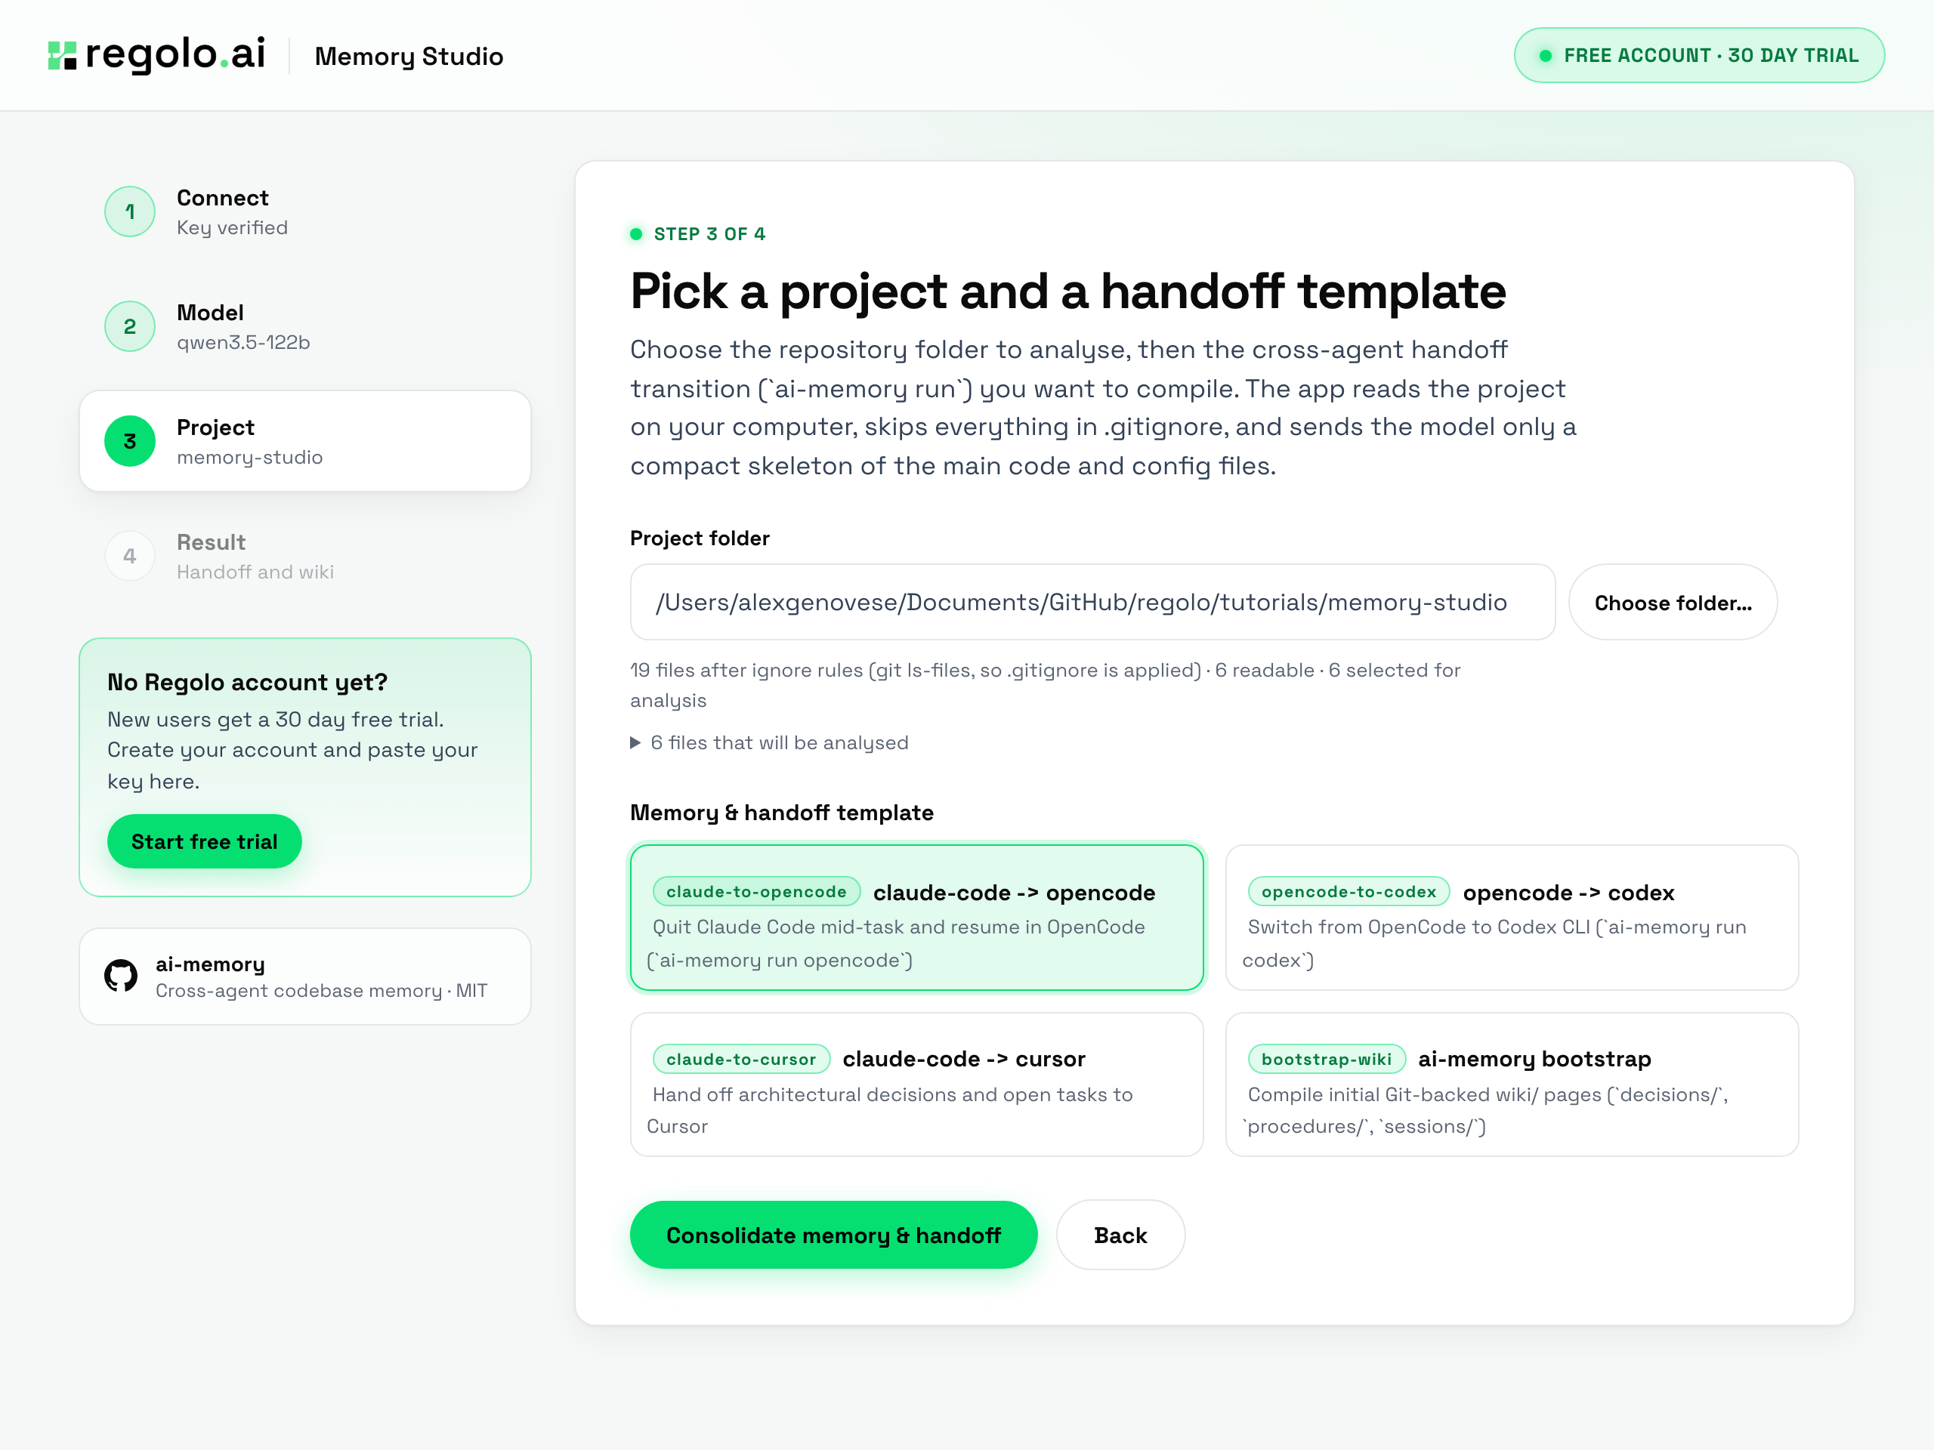Image resolution: width=1934 pixels, height=1450 pixels.
Task: Click the step 1 number circle
Action: pyautogui.click(x=129, y=211)
